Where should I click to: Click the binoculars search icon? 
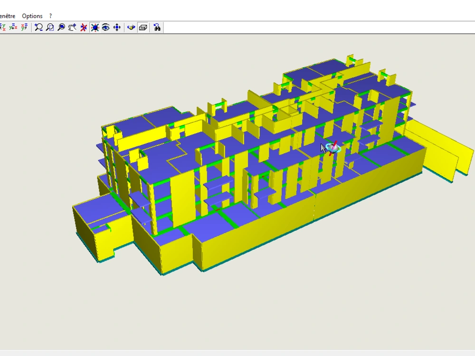click(x=157, y=27)
